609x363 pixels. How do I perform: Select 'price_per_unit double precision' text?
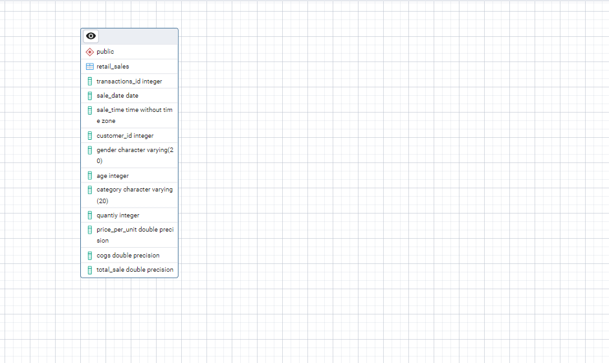[135, 235]
